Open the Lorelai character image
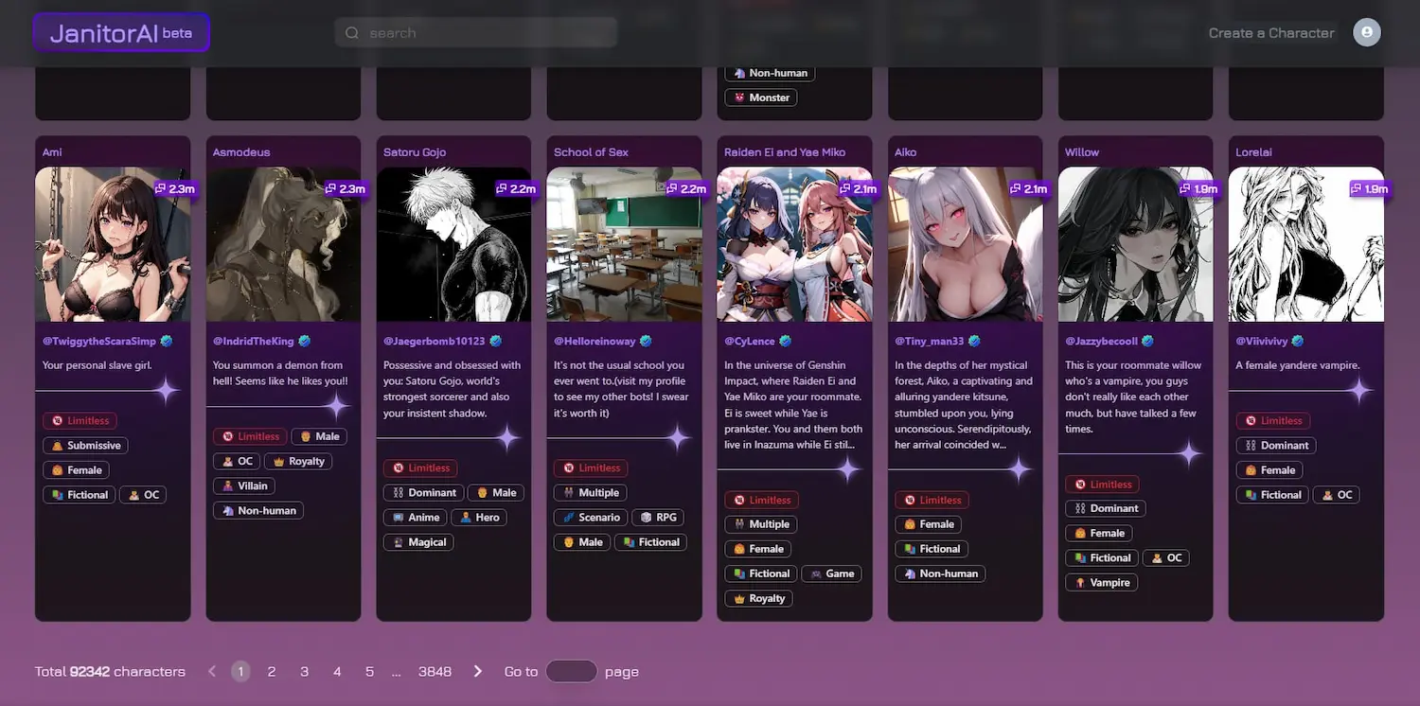 1305,244
